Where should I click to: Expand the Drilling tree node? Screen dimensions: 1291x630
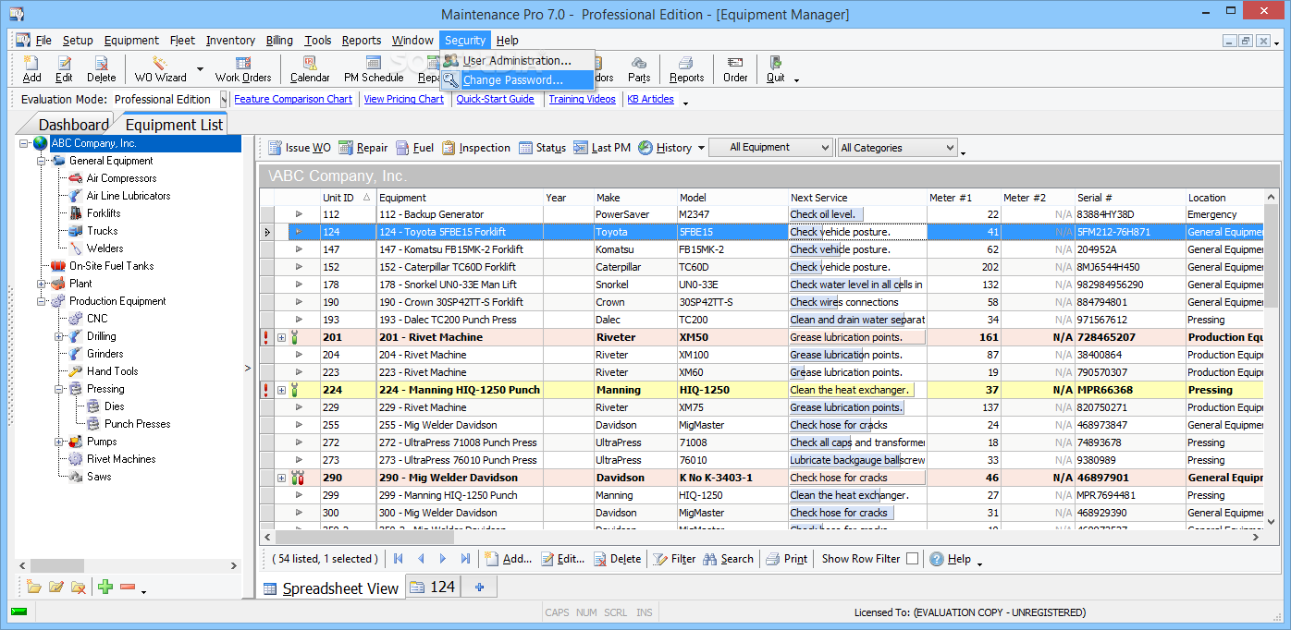click(59, 336)
